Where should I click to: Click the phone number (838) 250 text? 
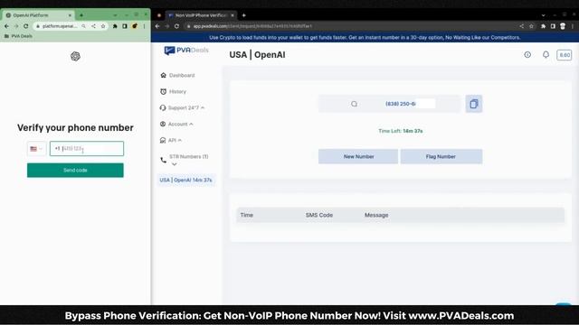401,104
